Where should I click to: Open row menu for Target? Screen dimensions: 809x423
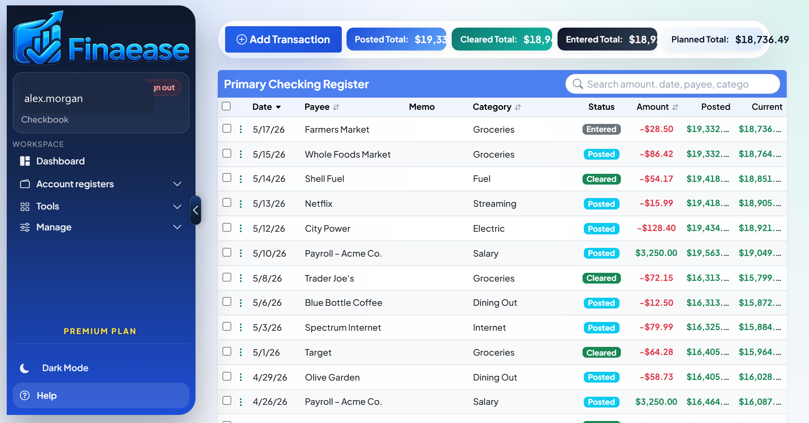[x=241, y=352]
